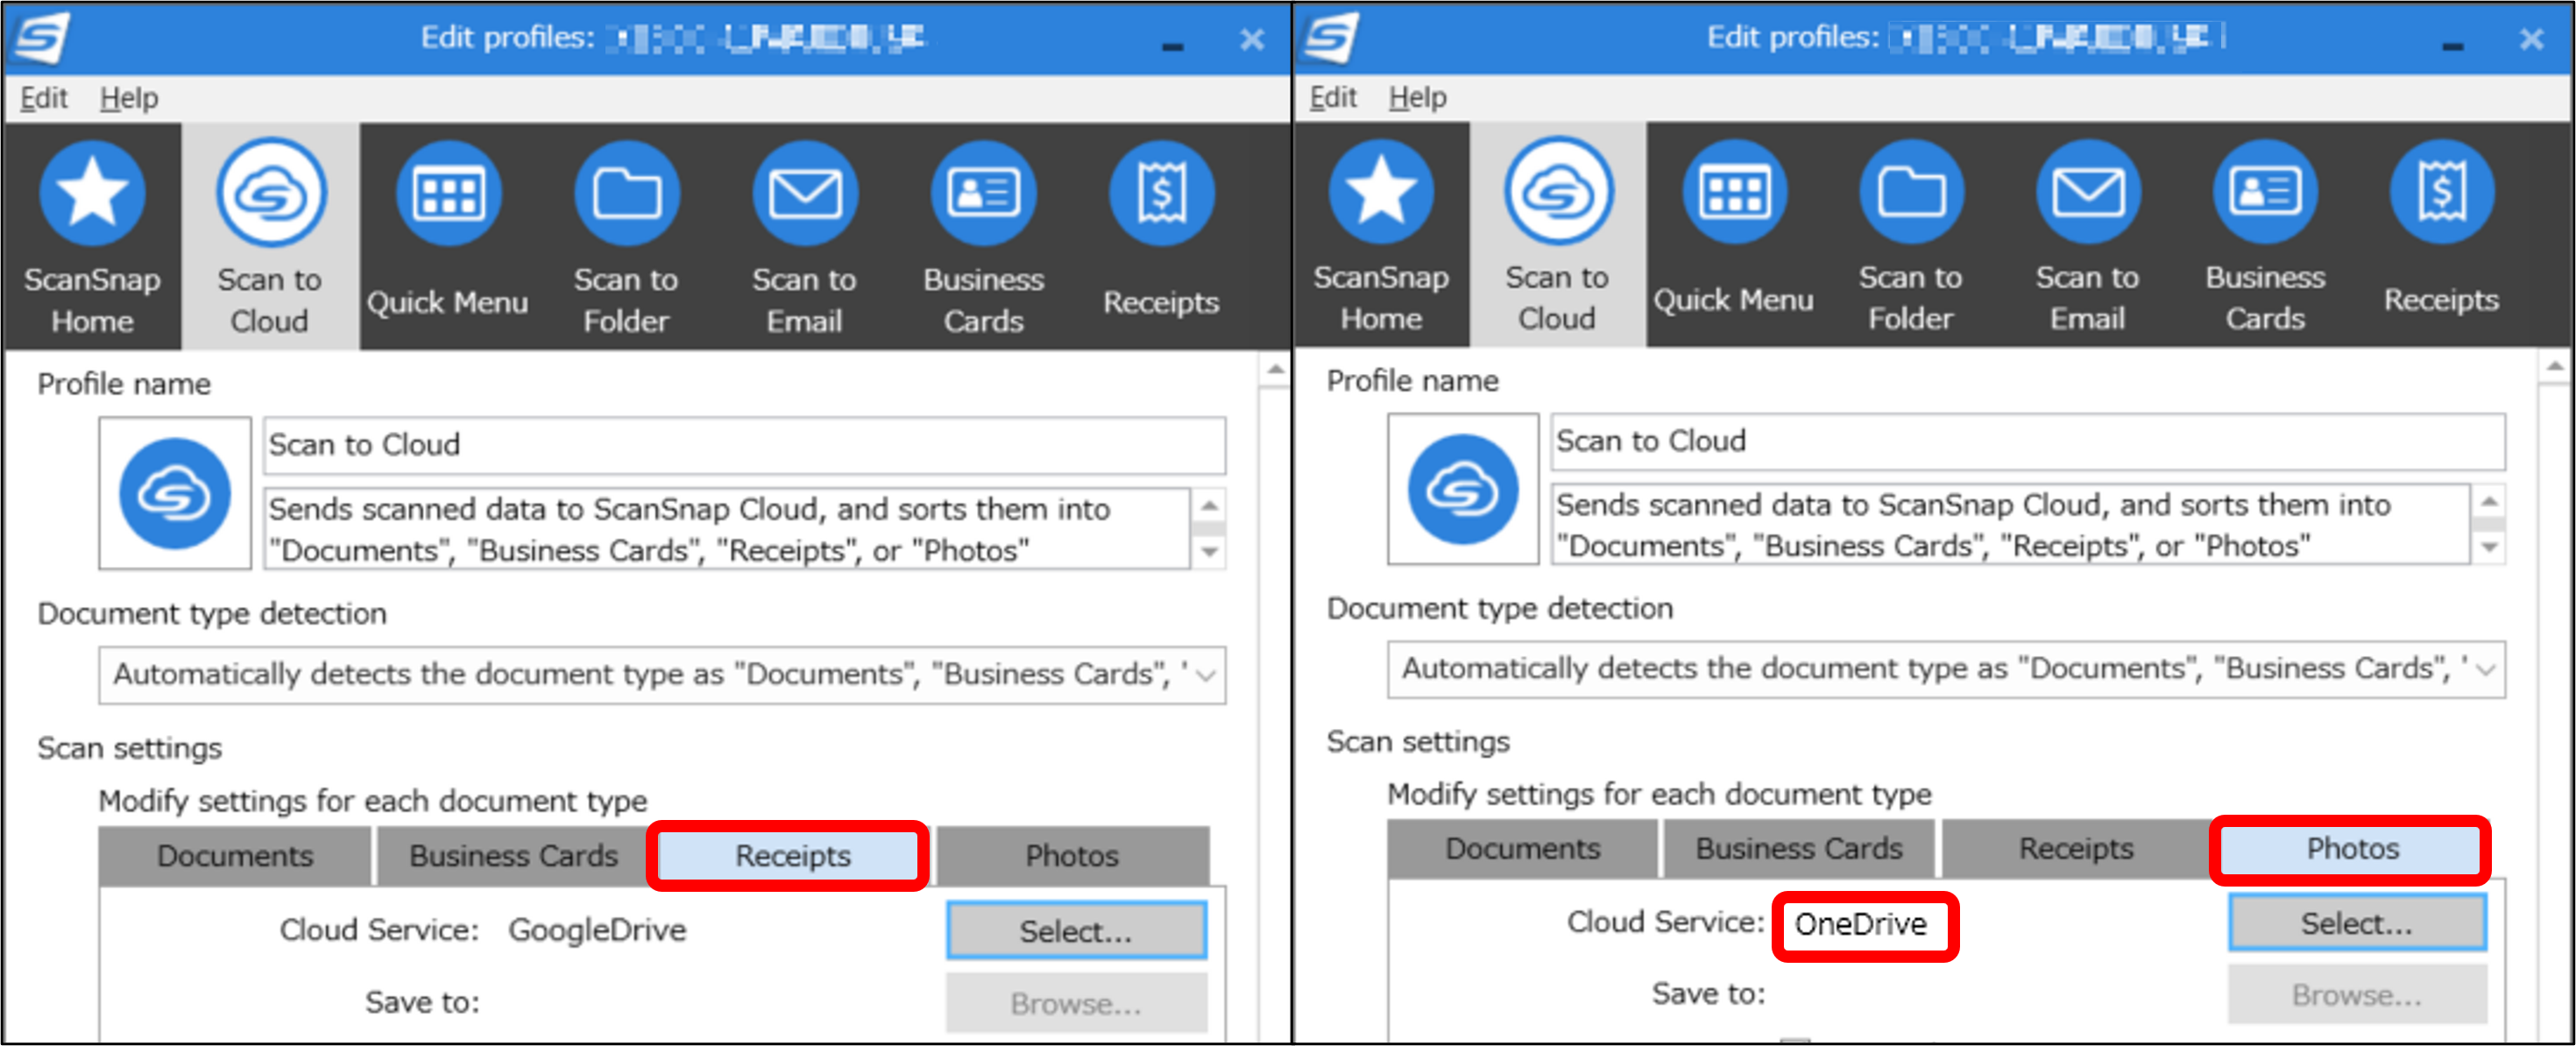Open Help menu in right window
This screenshot has height=1046, width=2576.
(x=1418, y=98)
